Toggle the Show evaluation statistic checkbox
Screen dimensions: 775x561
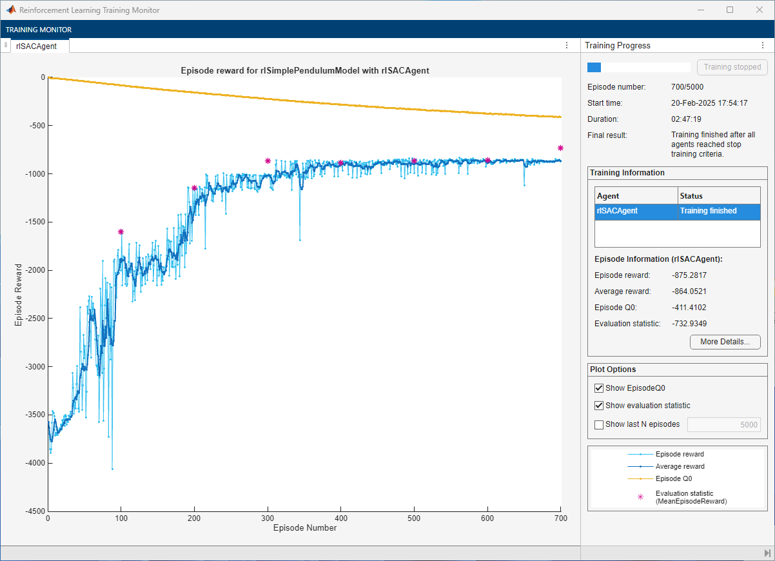point(599,406)
